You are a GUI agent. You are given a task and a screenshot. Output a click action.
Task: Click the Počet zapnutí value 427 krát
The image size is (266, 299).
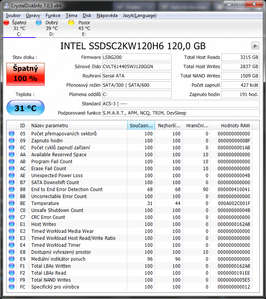(240, 85)
